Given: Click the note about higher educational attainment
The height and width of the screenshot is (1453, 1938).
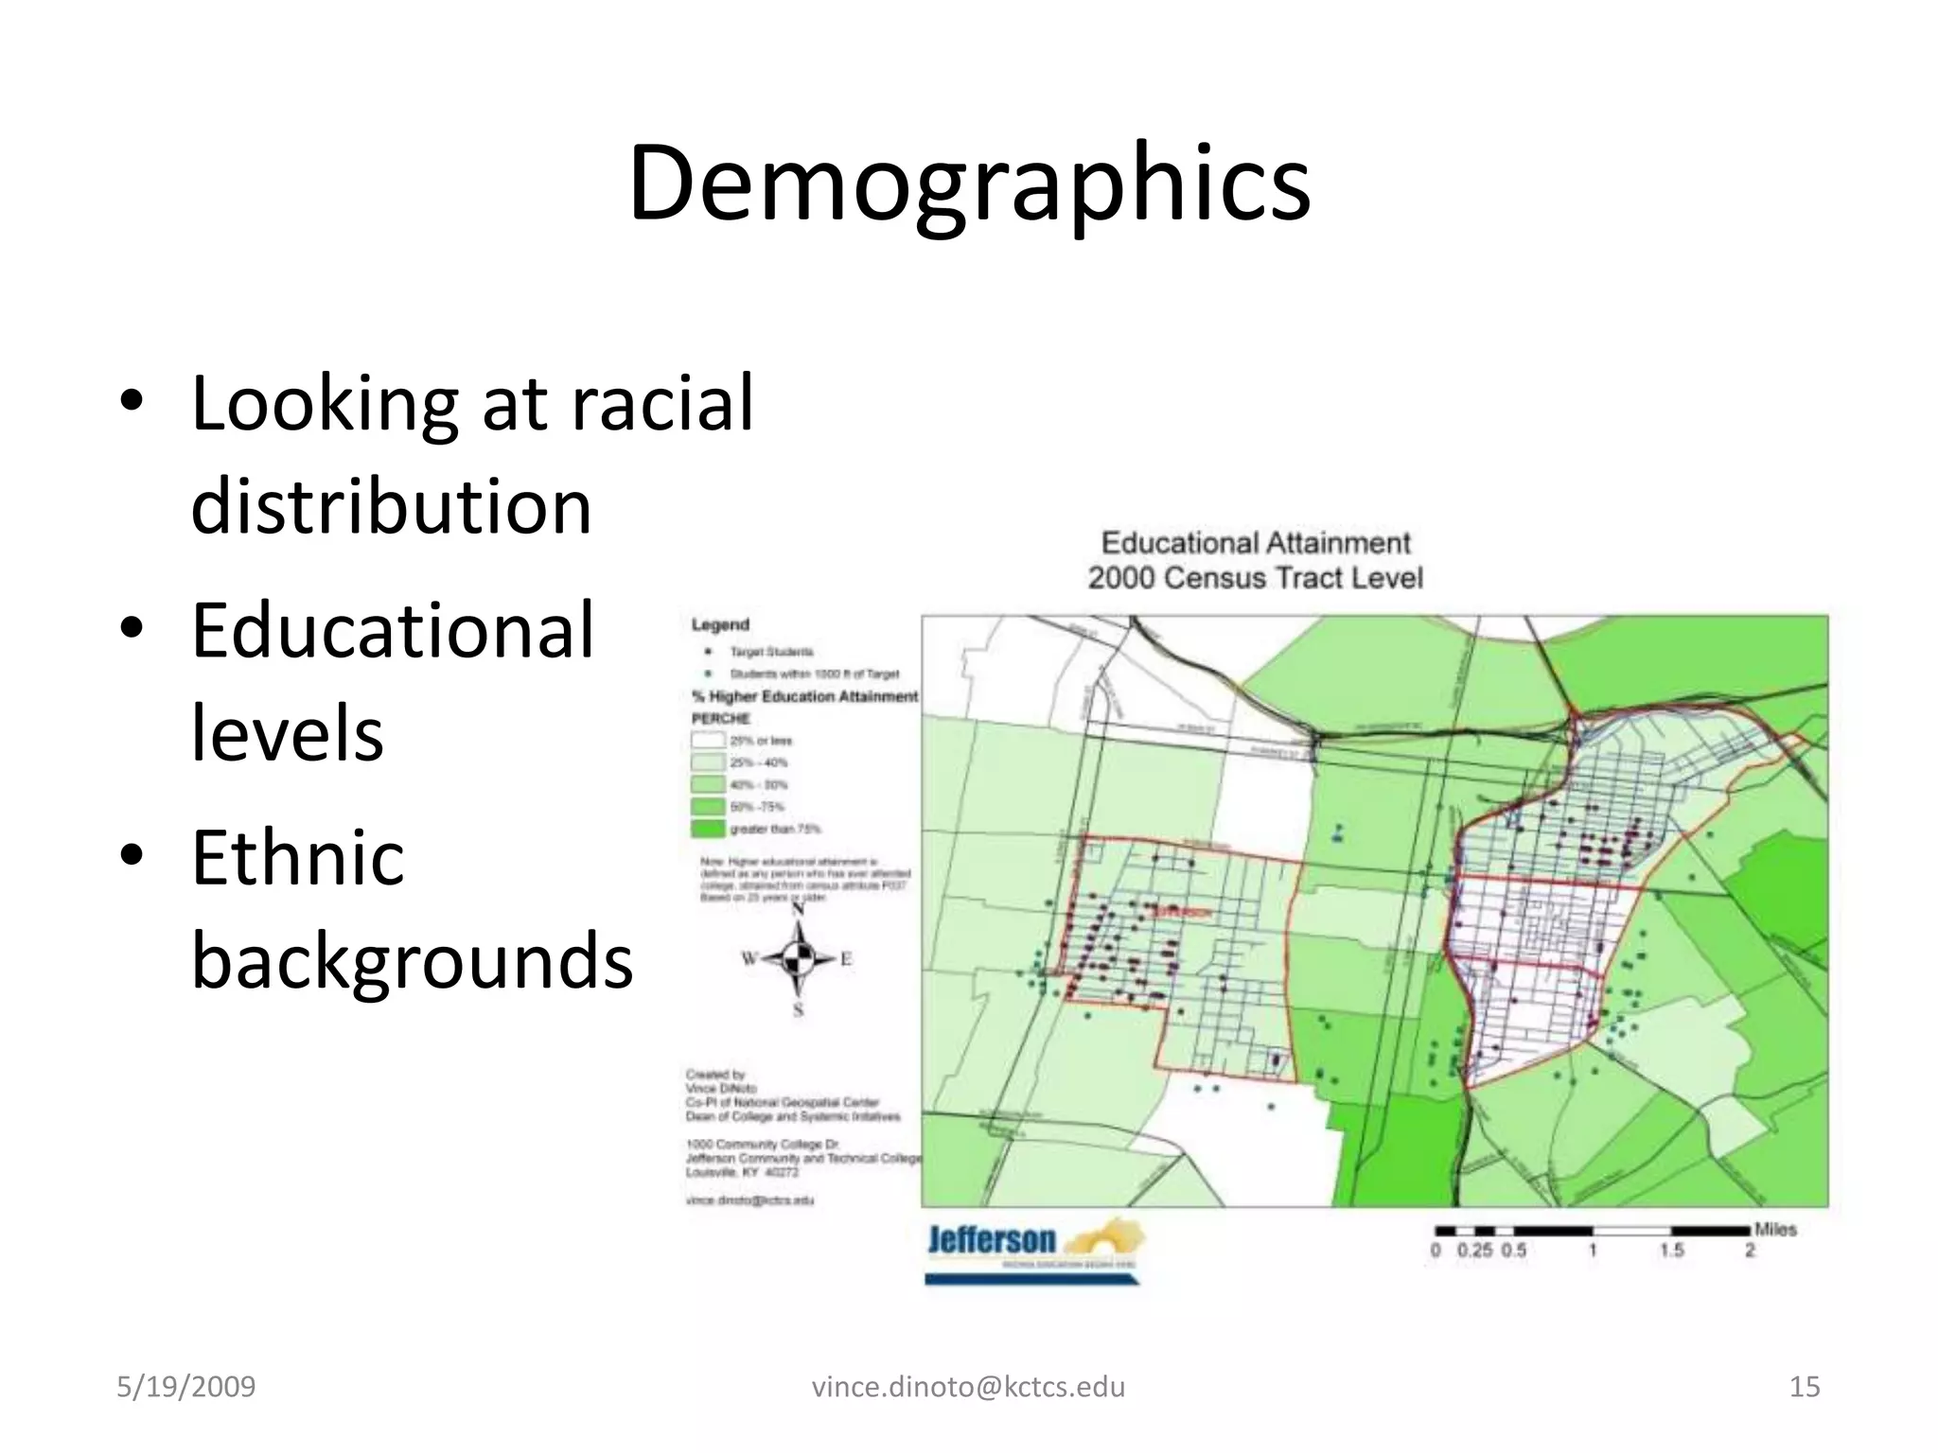Looking at the screenshot, I should tap(804, 880).
